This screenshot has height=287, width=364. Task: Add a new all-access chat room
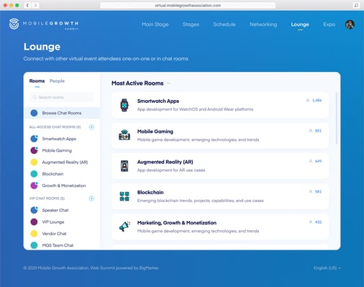pos(91,127)
